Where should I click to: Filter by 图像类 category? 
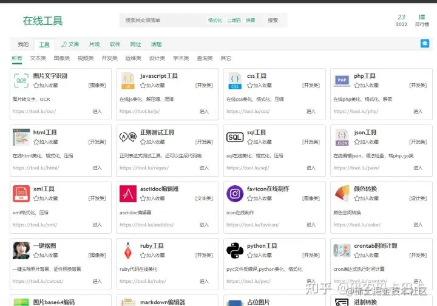tap(62, 58)
